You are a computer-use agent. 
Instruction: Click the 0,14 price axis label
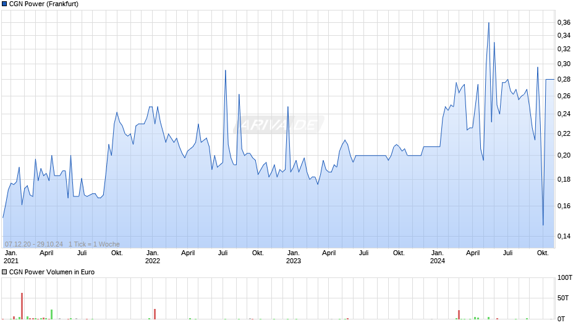coord(564,236)
